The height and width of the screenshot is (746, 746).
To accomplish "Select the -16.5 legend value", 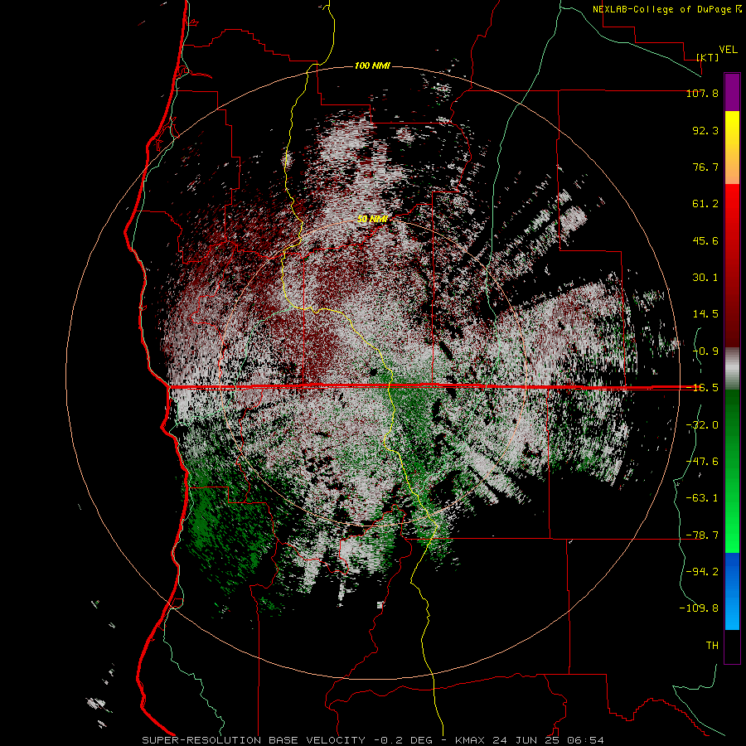I will pyautogui.click(x=702, y=388).
